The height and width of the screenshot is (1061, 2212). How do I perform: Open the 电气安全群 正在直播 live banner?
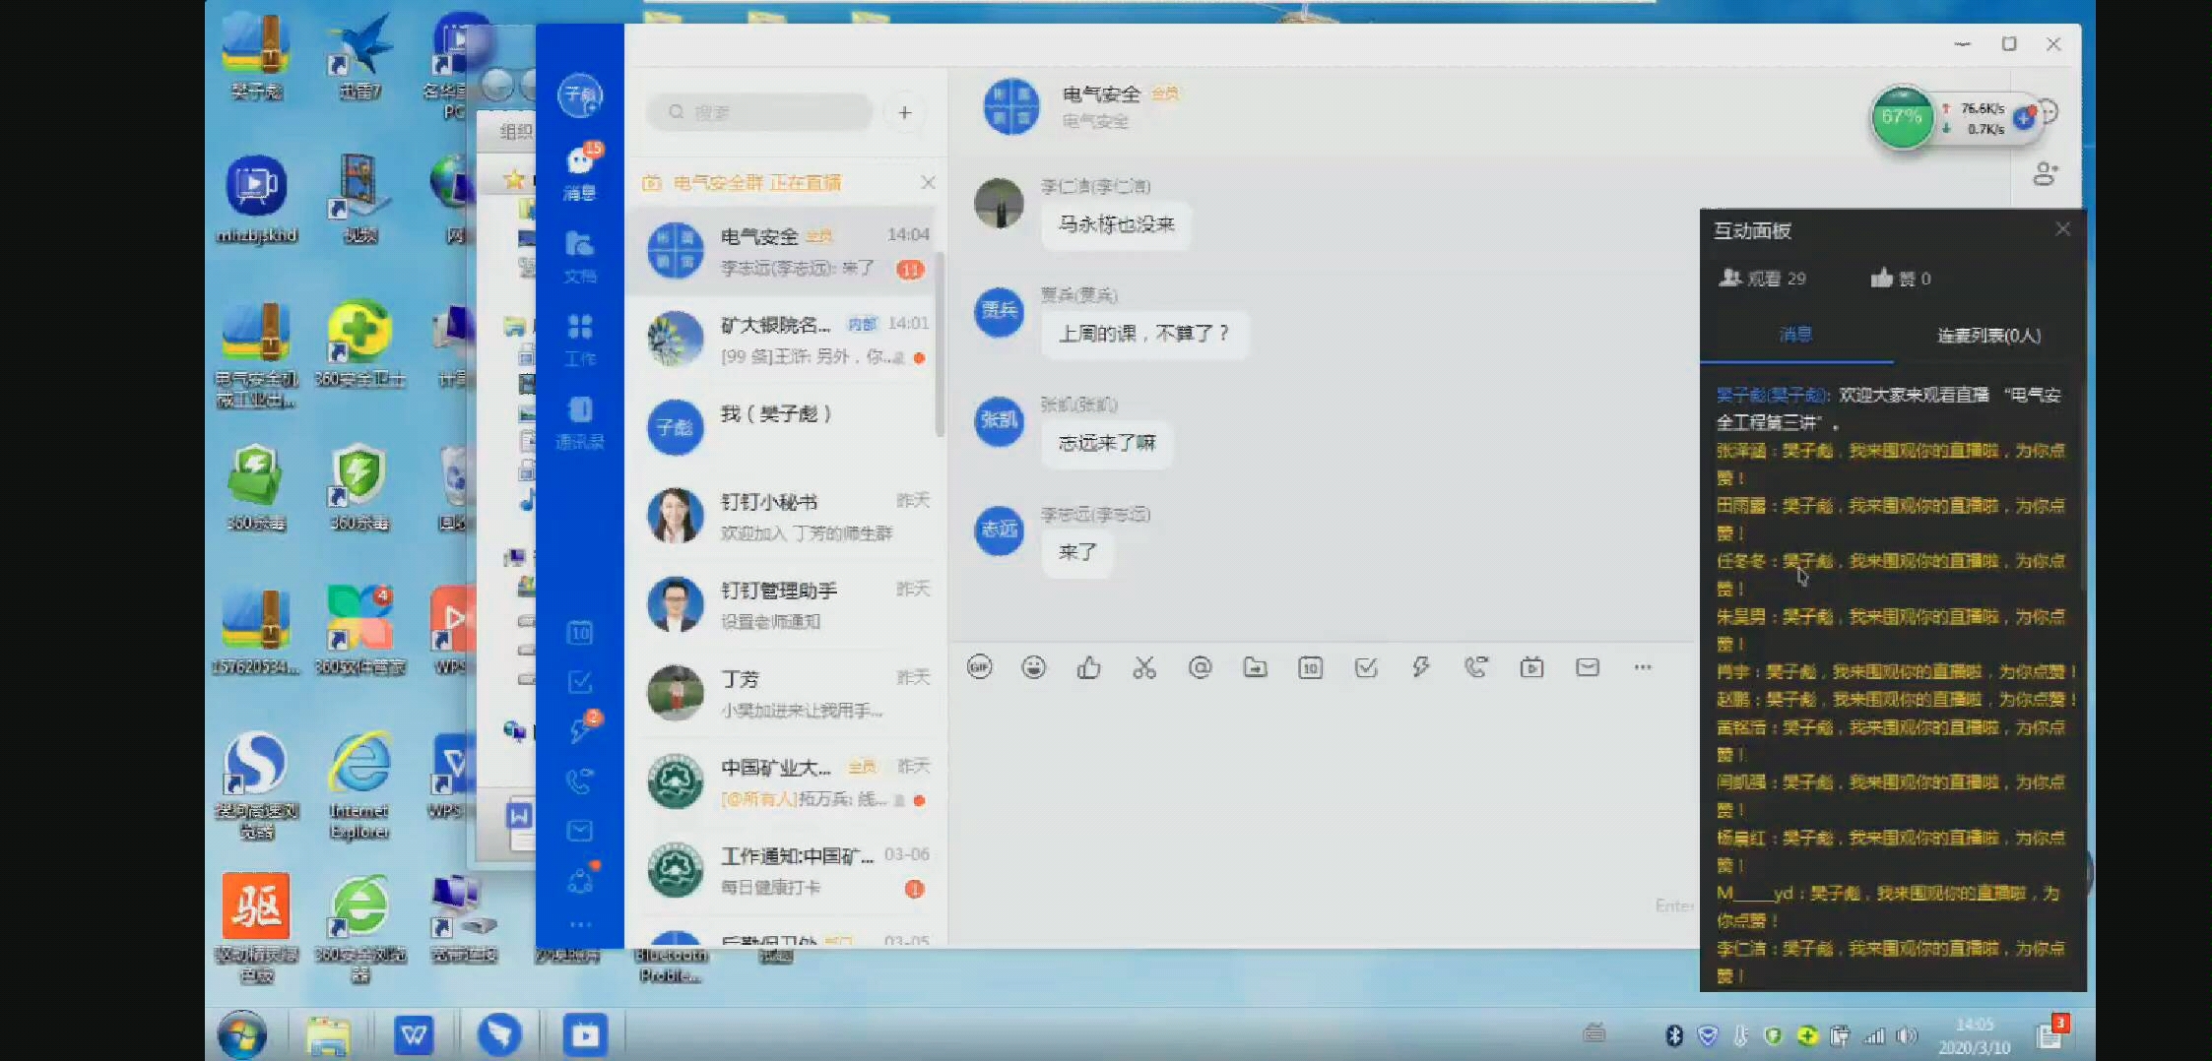click(x=756, y=183)
